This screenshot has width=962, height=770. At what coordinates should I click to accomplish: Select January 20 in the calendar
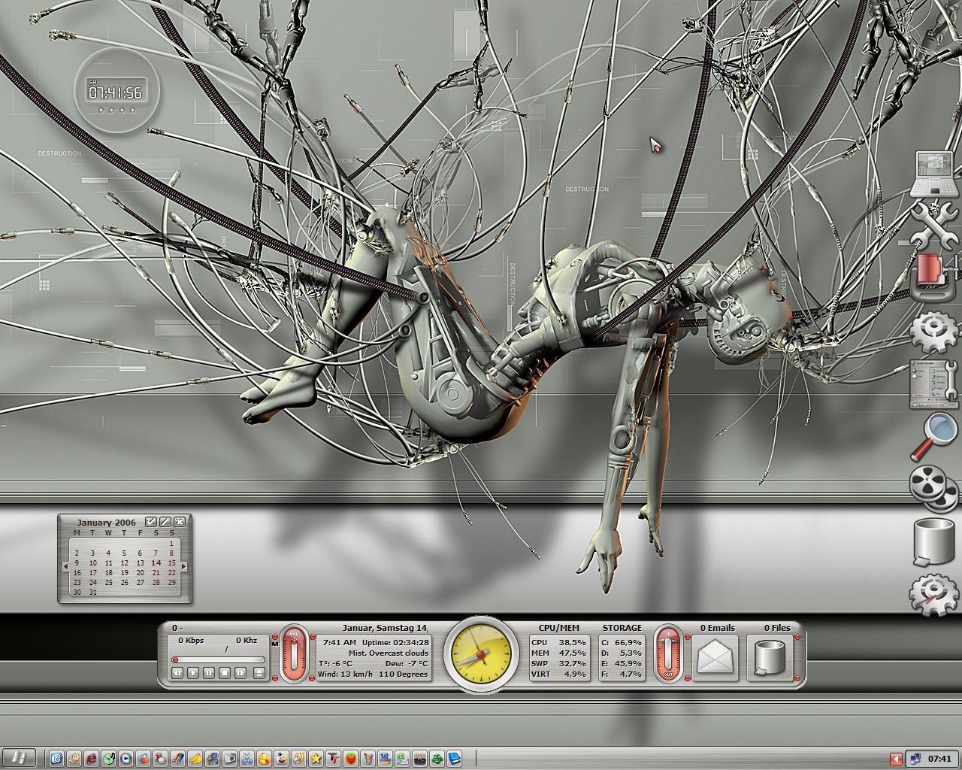(x=140, y=572)
